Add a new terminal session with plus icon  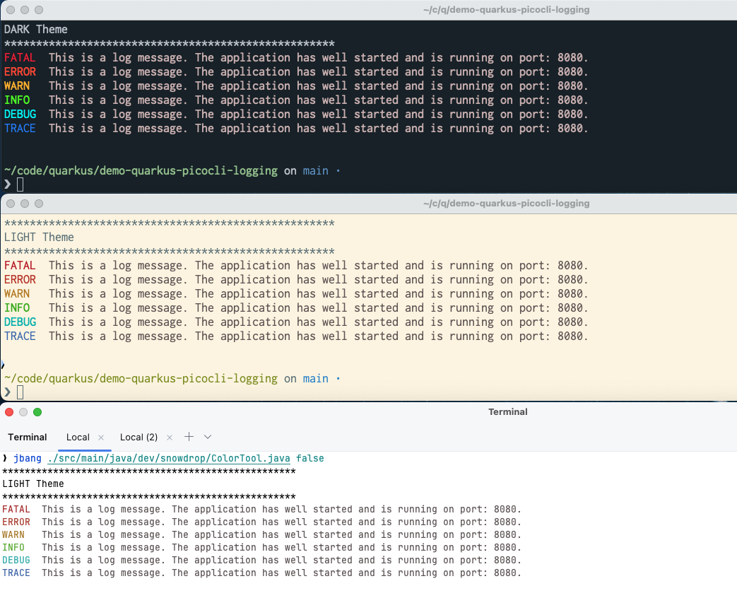click(x=189, y=437)
